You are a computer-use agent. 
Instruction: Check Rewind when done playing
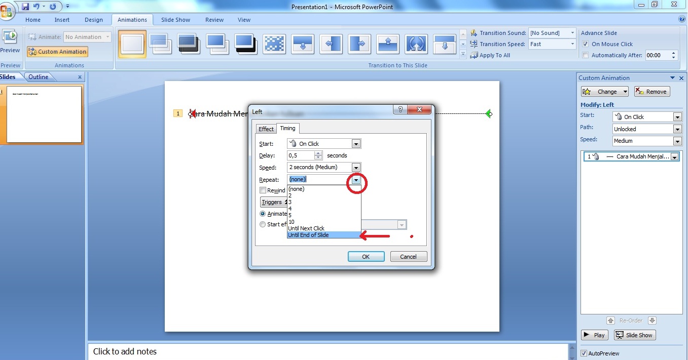tap(263, 190)
